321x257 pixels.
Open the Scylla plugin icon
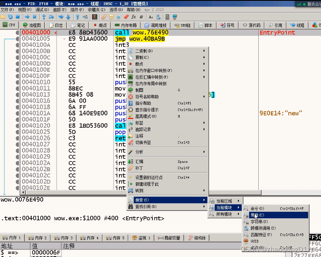pos(95,17)
